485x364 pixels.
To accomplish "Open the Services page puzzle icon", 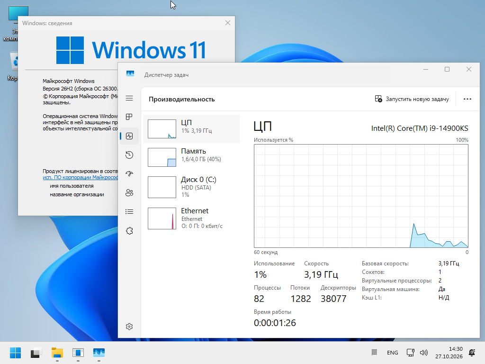I will pos(129,231).
